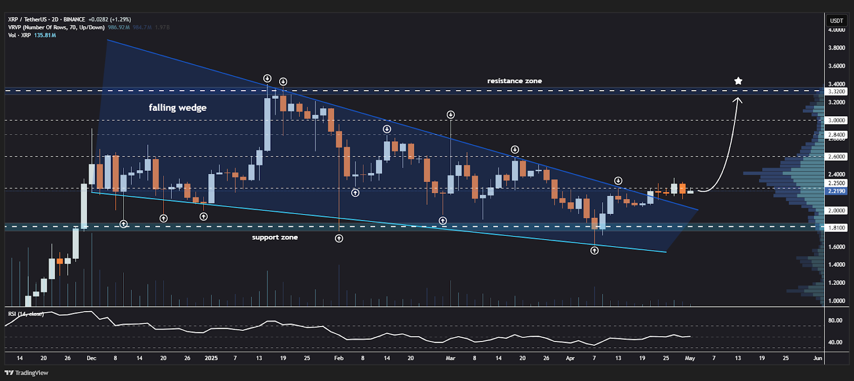854x381 pixels.
Task: Click the up-arrow marker below the February wick
Action: (339, 239)
